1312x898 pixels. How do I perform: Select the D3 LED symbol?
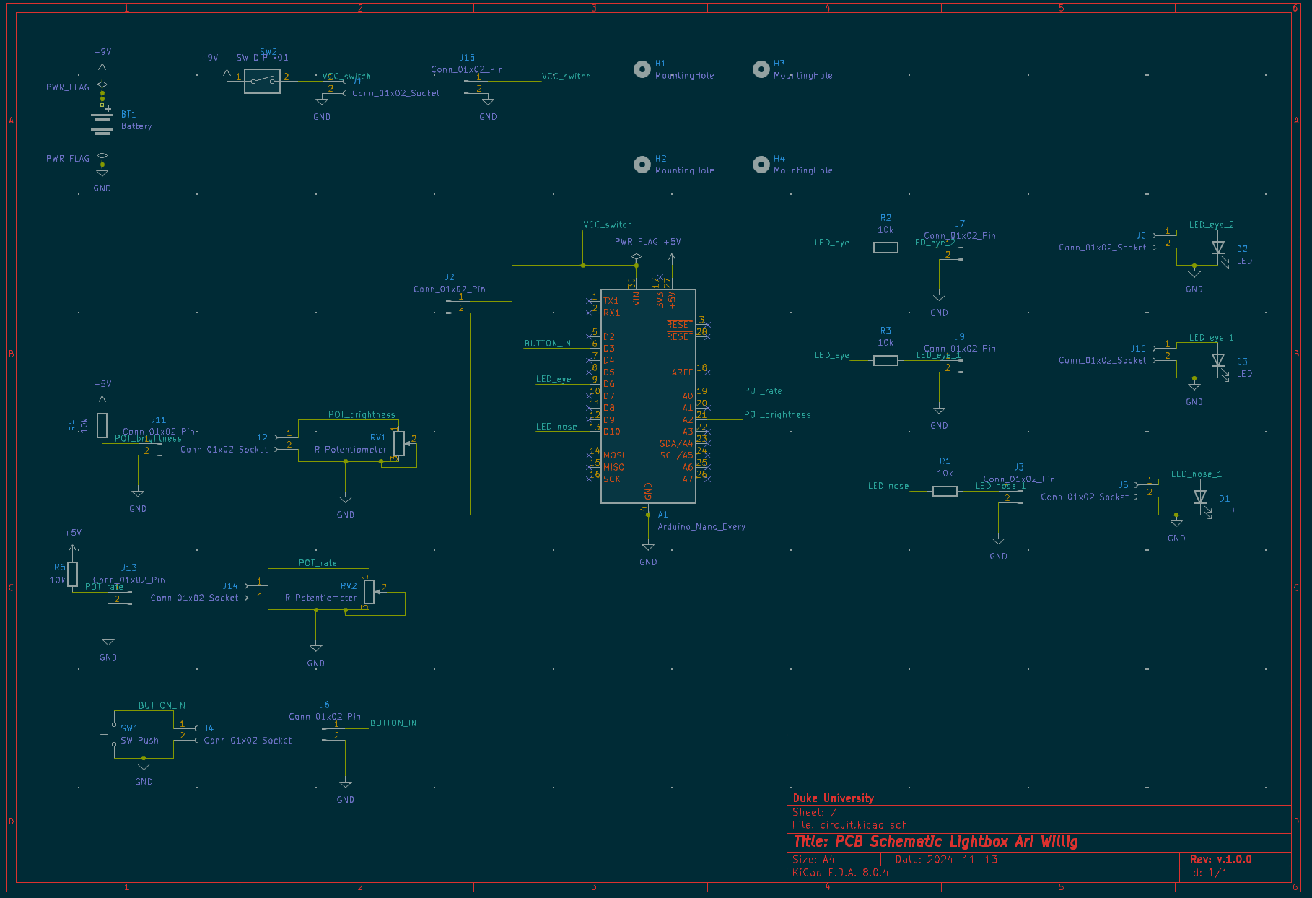coord(1218,362)
